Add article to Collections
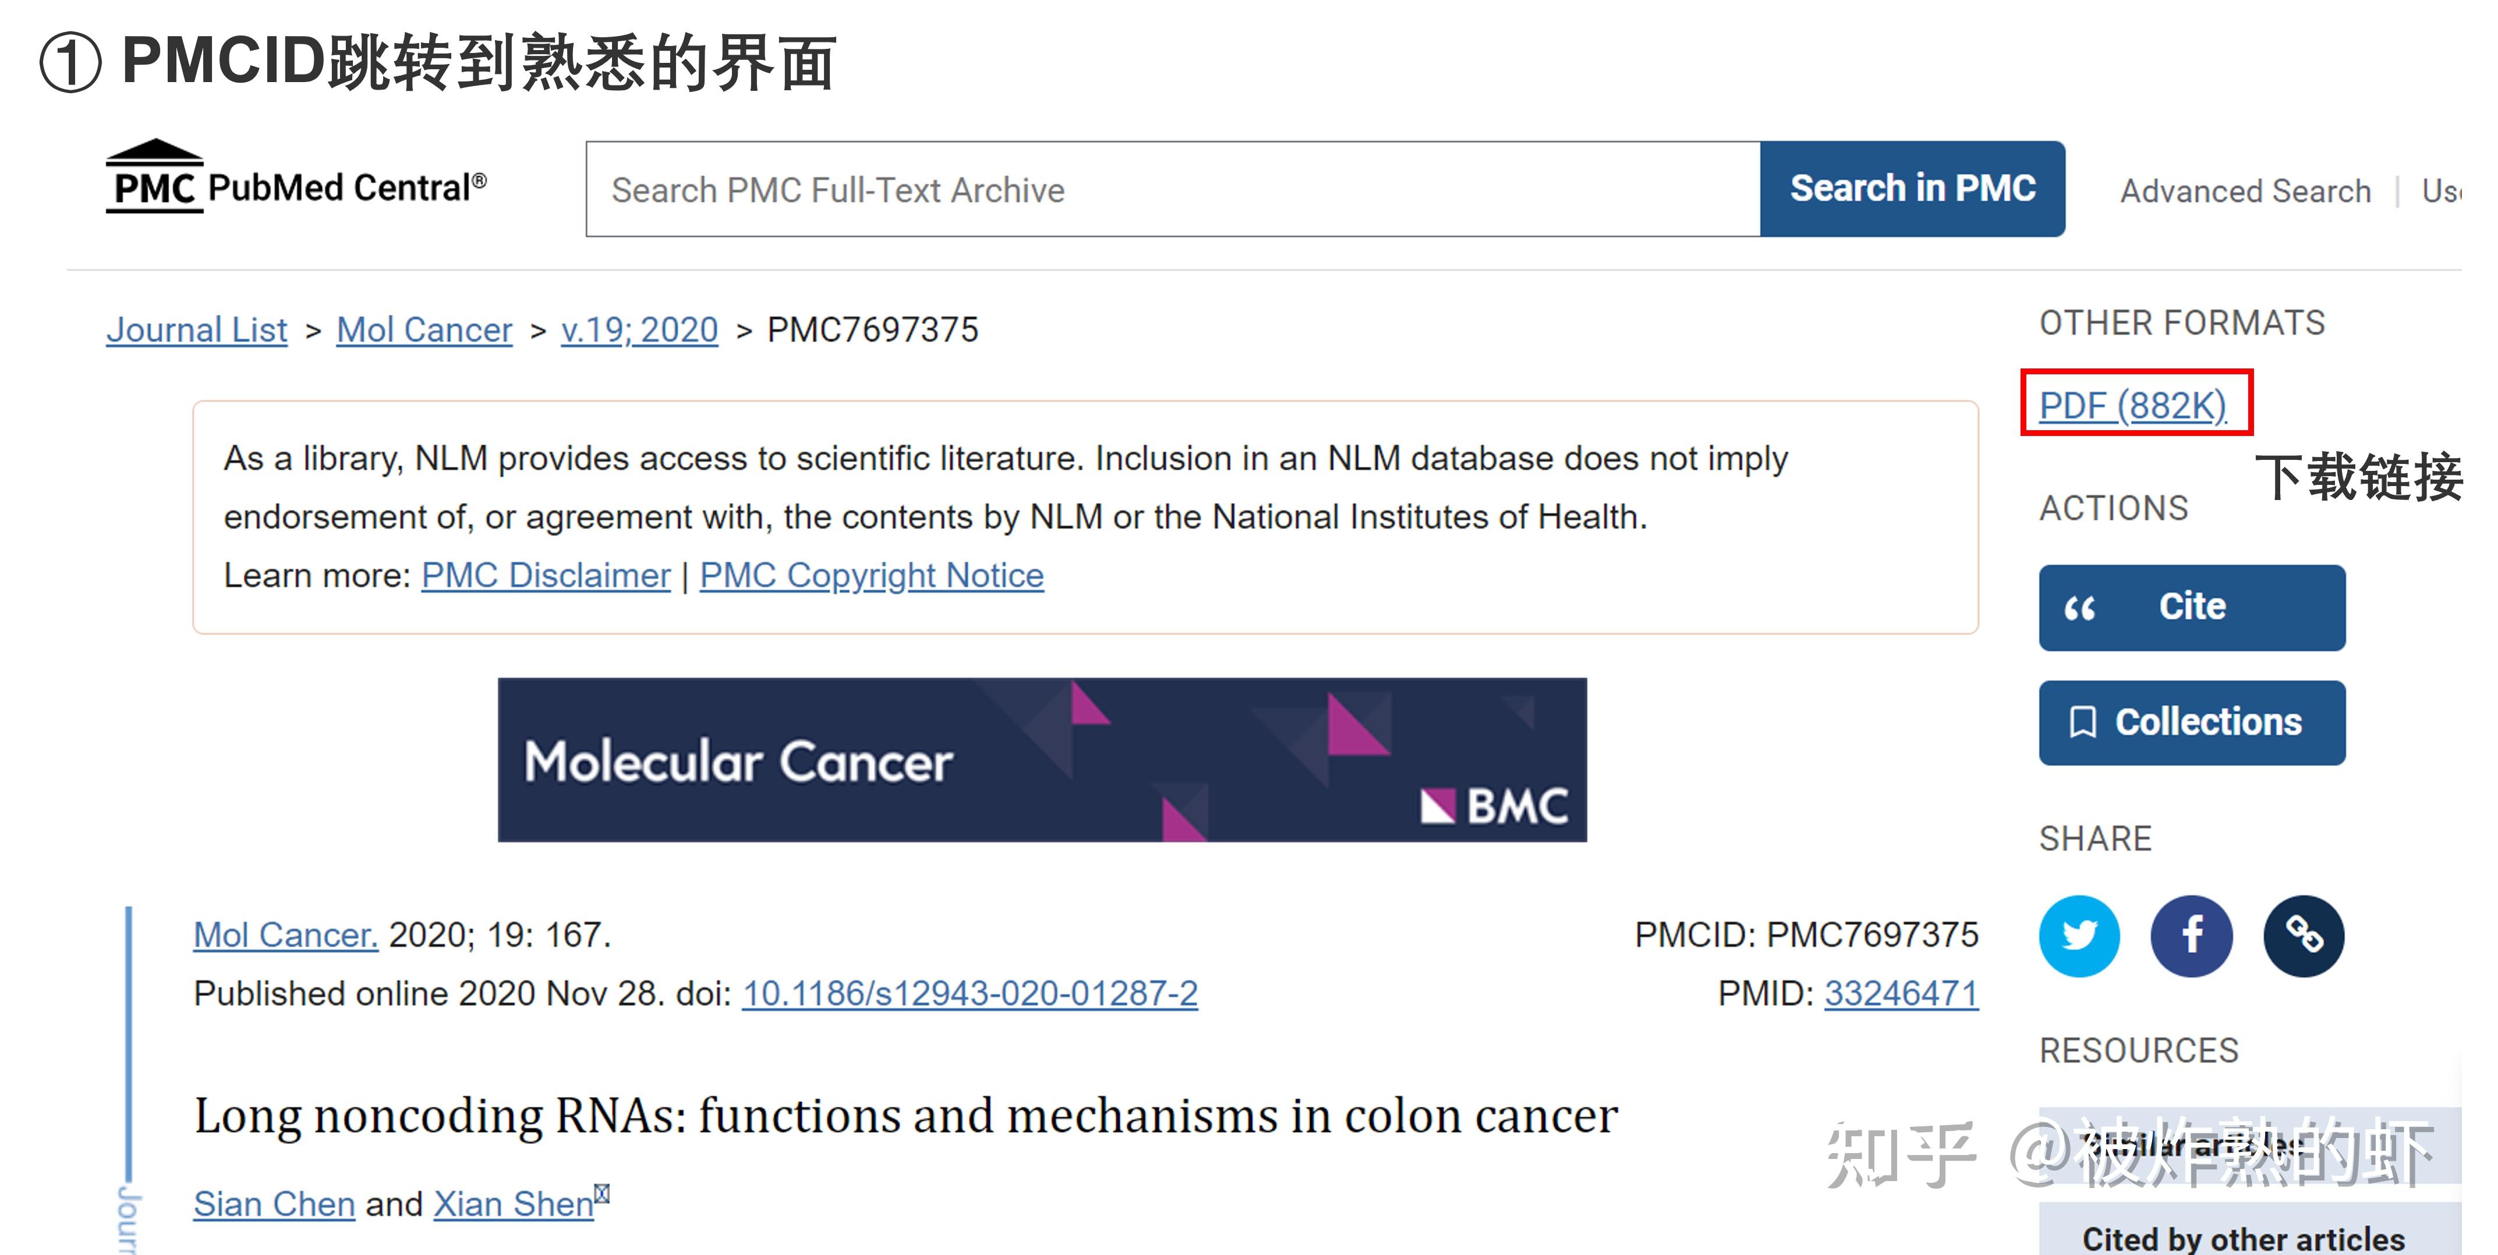Image resolution: width=2498 pixels, height=1255 pixels. click(2192, 722)
